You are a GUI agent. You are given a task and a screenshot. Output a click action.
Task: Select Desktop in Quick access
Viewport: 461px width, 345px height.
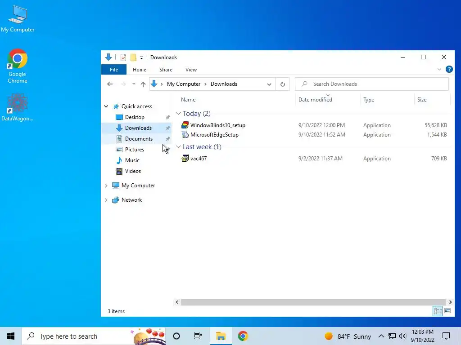click(x=135, y=117)
